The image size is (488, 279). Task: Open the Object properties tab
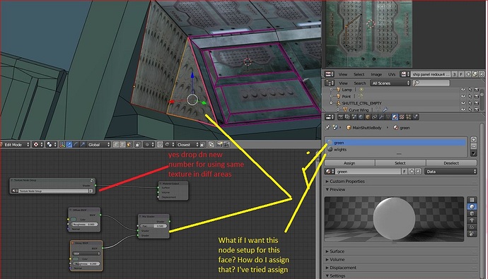[x=368, y=117]
